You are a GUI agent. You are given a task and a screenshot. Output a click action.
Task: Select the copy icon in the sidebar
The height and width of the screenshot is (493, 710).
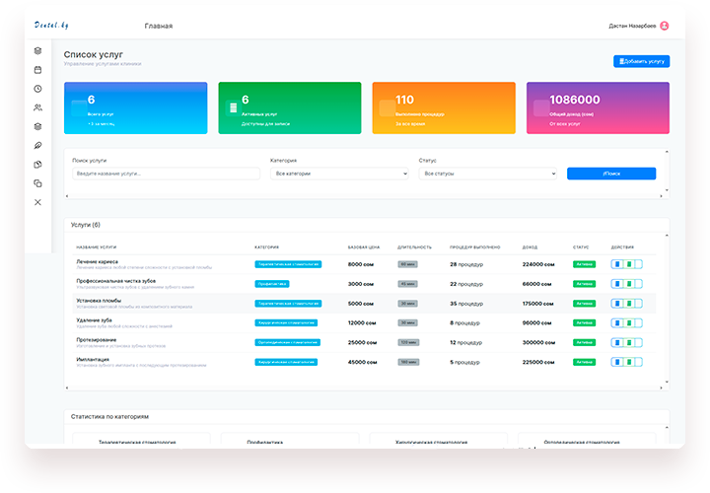[x=37, y=183]
